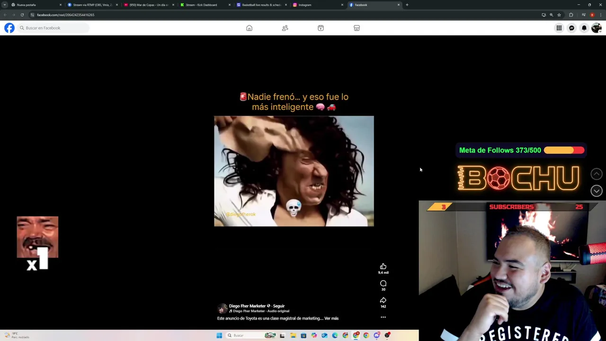Viewport: 606px width, 341px height.
Task: Click the reel video to pause
Action: pos(294,171)
